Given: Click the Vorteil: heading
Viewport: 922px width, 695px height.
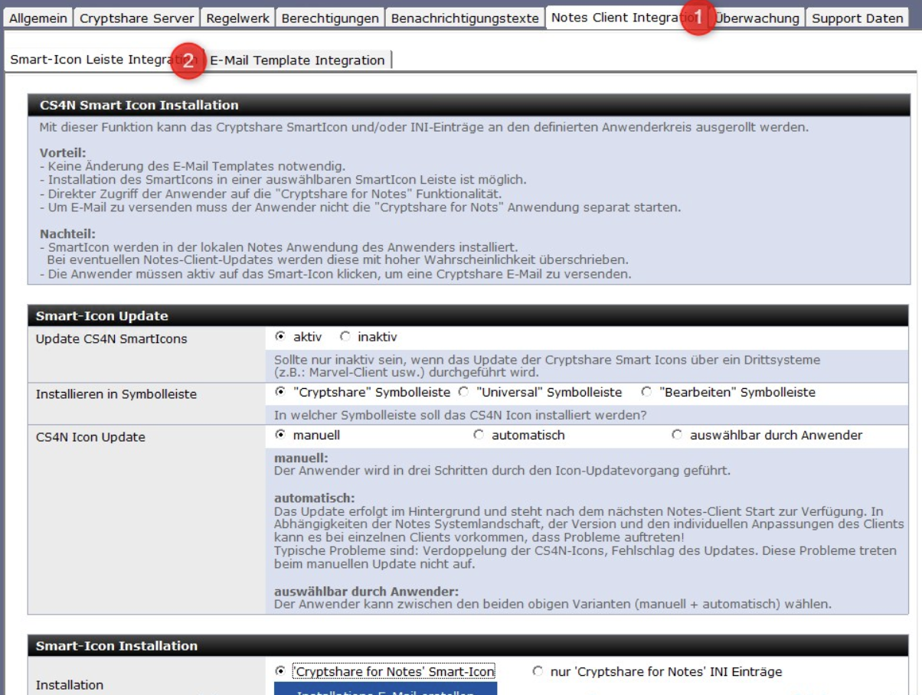Looking at the screenshot, I should tap(64, 152).
